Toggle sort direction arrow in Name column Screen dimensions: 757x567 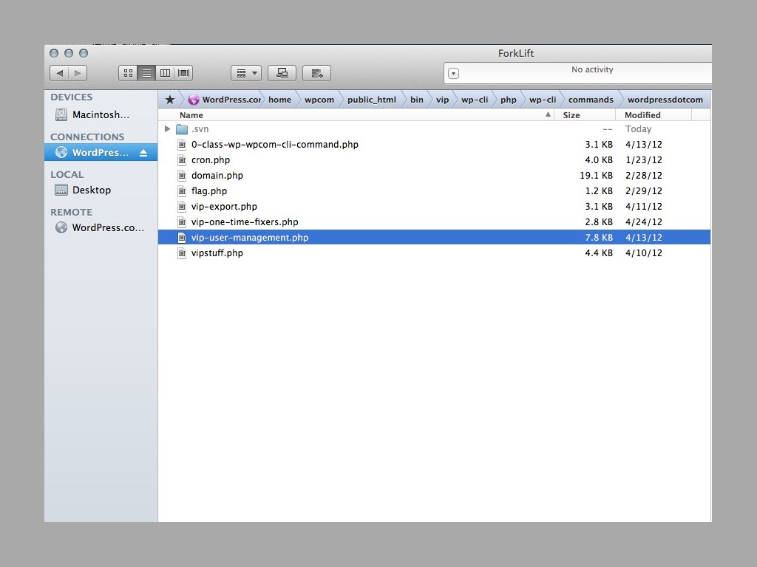548,114
